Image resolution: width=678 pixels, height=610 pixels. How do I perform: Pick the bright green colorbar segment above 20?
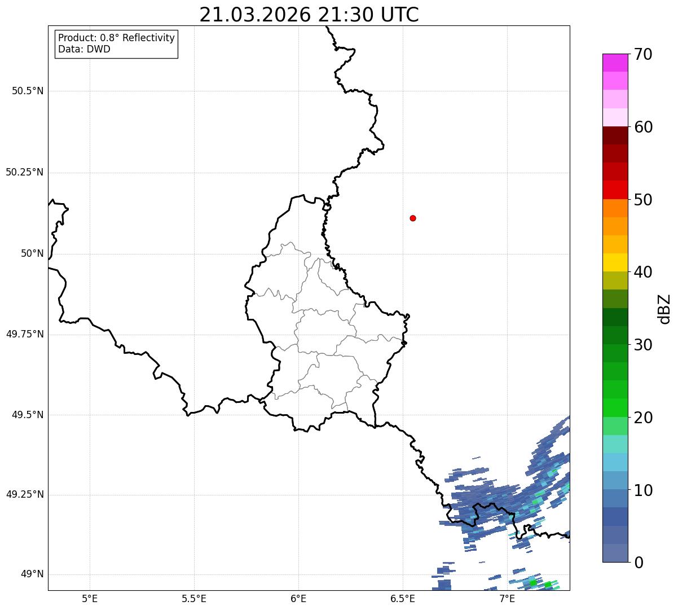[x=615, y=408]
